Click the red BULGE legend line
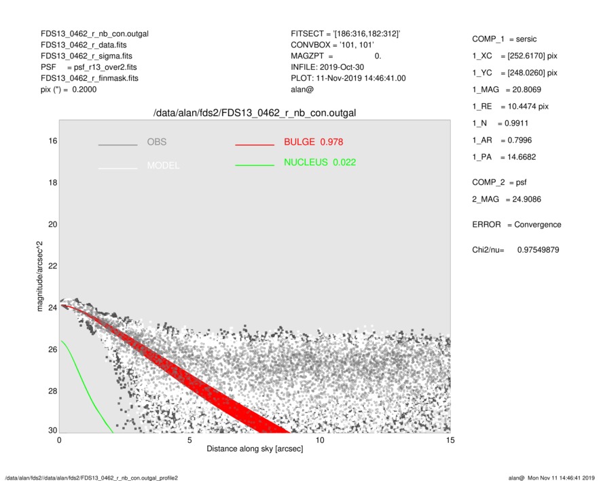Image resolution: width=601 pixels, height=481 pixels. point(255,145)
